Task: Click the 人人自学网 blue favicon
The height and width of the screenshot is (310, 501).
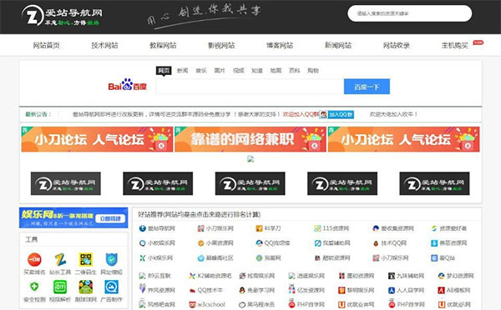Action: pyautogui.click(x=392, y=290)
